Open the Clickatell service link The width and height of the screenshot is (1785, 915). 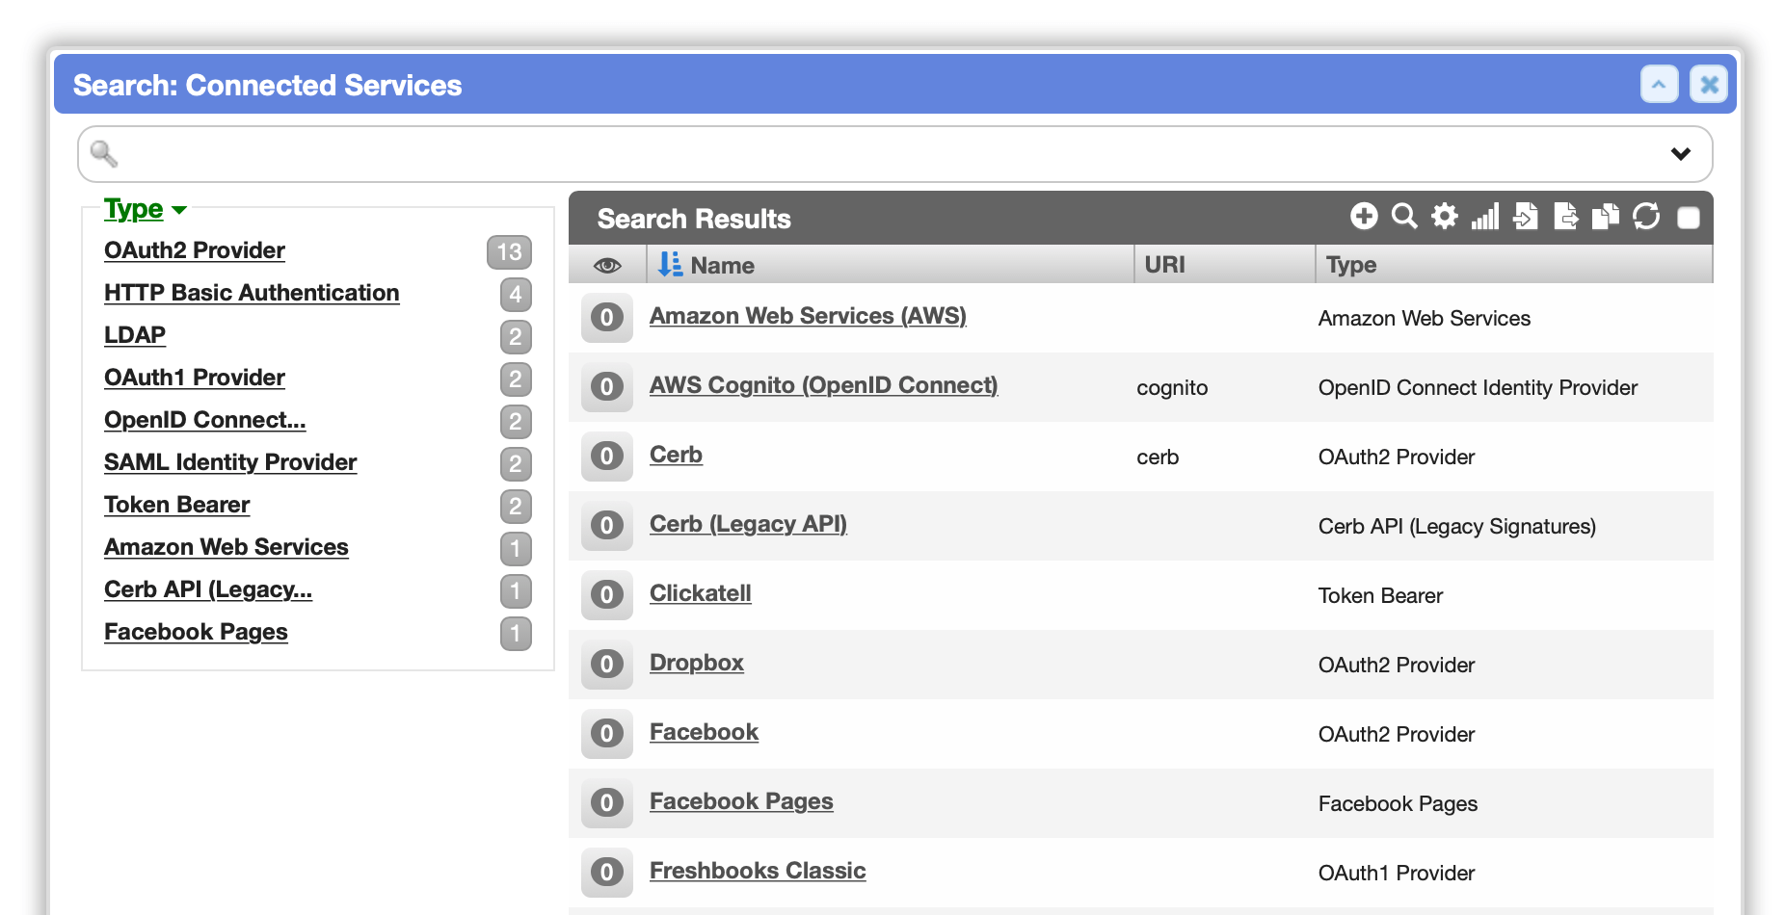(x=701, y=593)
